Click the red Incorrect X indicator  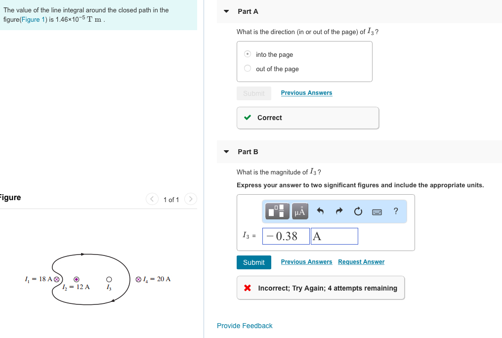[x=248, y=288]
